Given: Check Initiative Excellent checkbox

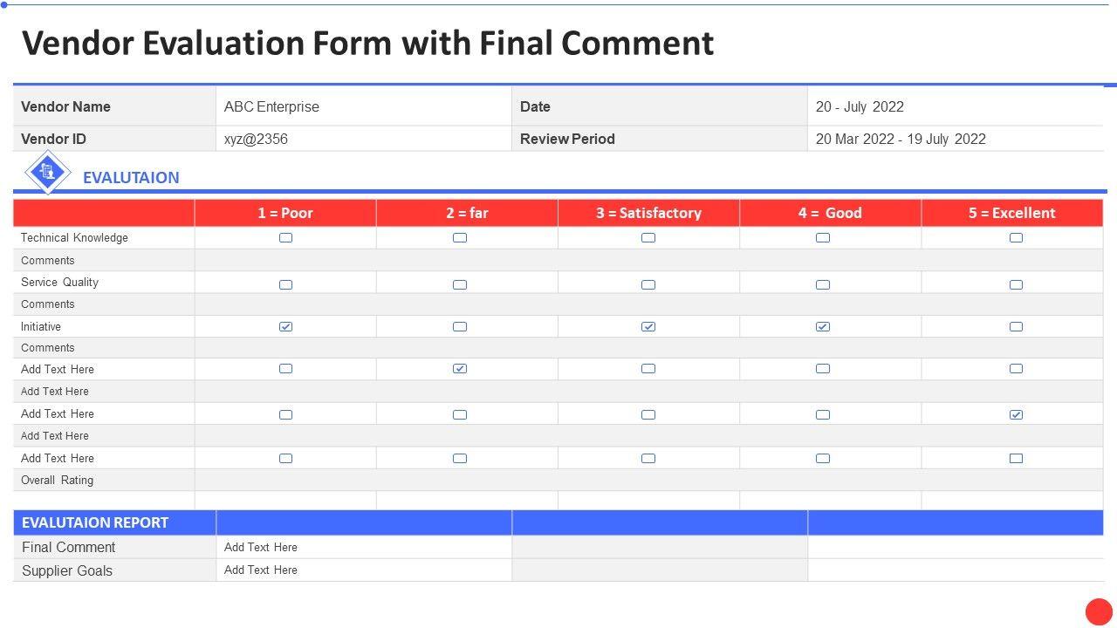Looking at the screenshot, I should coord(1016,327).
